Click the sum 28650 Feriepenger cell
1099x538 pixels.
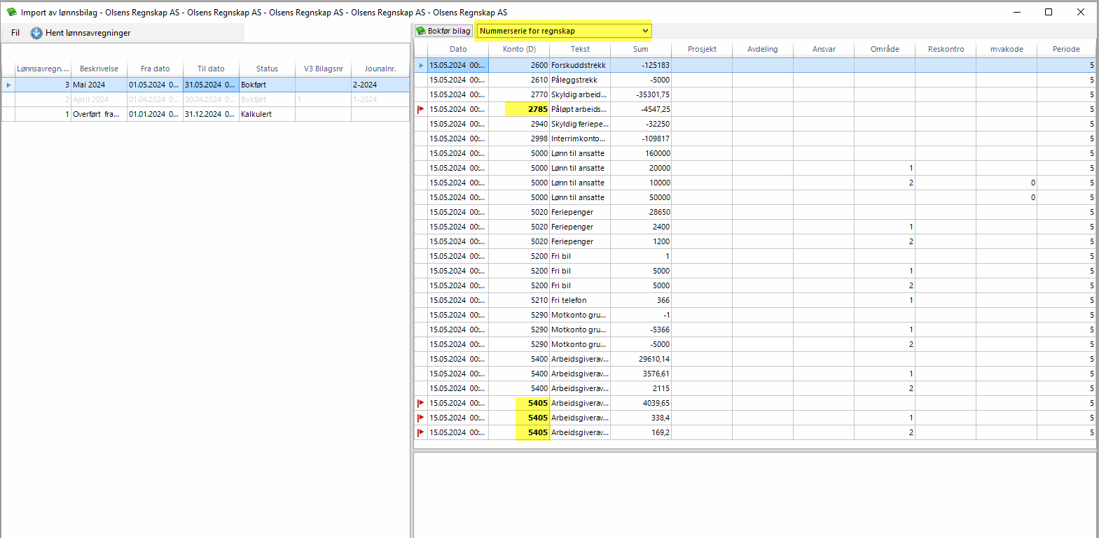pos(641,212)
